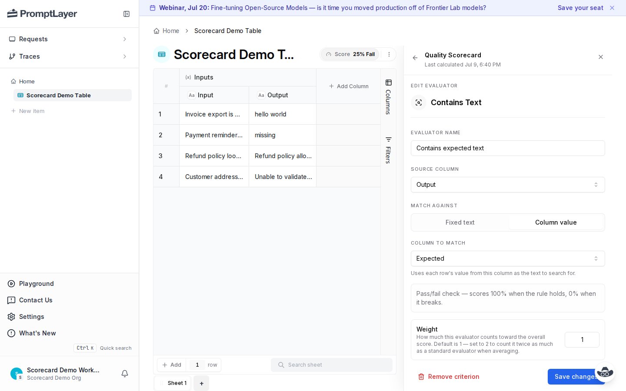
Task: Close the Quality Scorecard panel
Action: point(601,57)
